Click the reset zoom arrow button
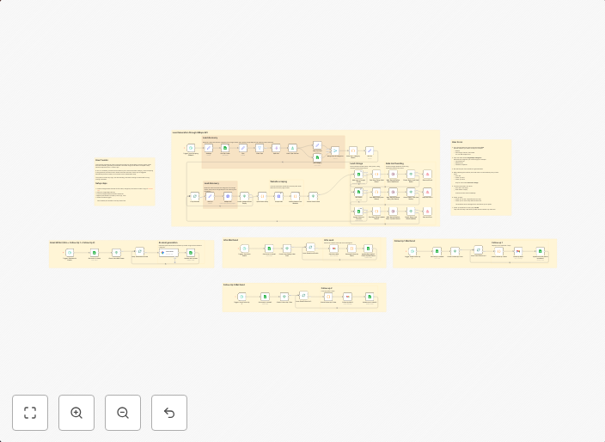 169,413
